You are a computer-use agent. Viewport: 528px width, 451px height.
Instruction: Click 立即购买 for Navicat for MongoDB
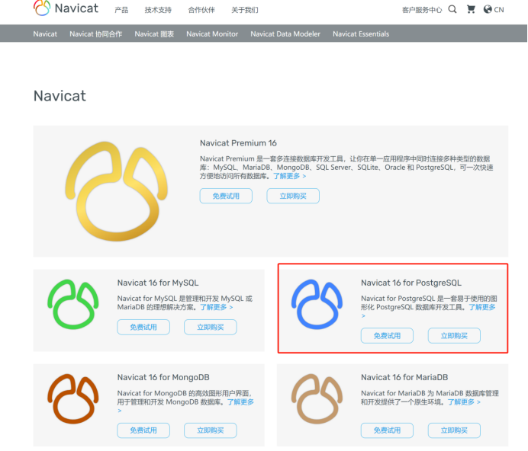pyautogui.click(x=211, y=430)
